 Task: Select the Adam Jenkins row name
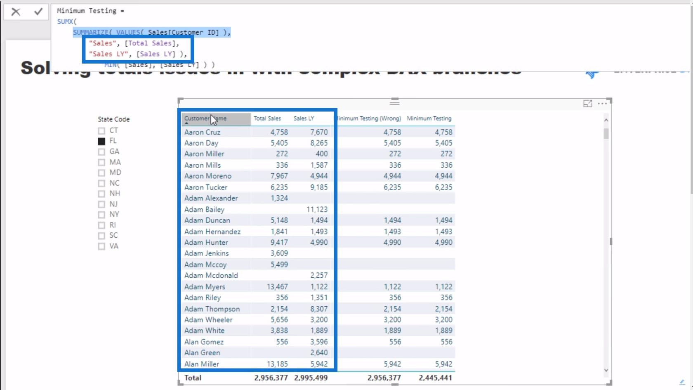click(206, 253)
